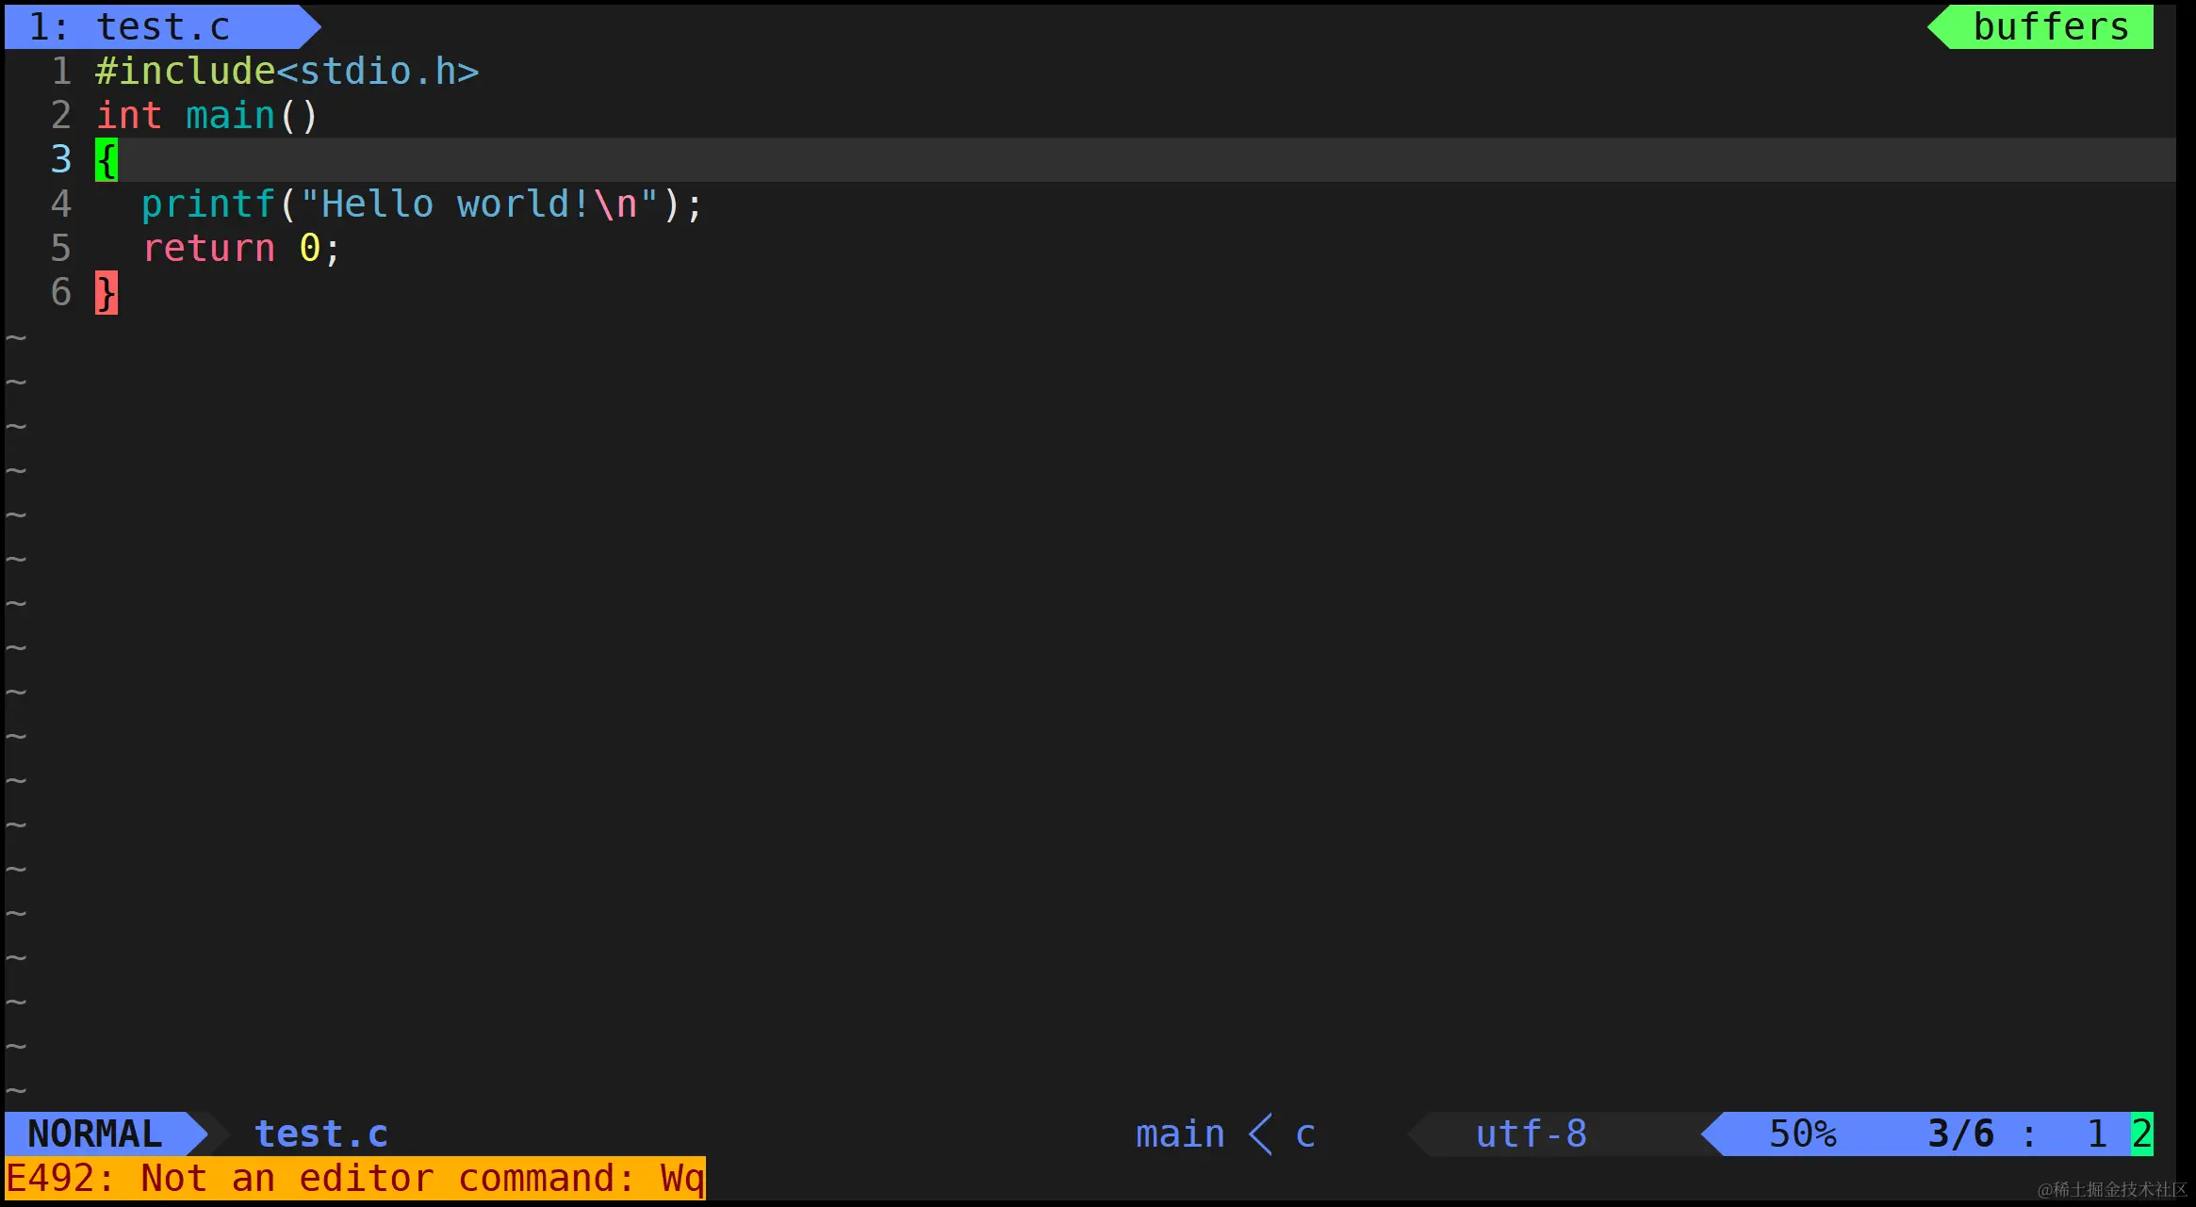Click the utf-8 encoding segment
The height and width of the screenshot is (1207, 2196).
tap(1531, 1134)
